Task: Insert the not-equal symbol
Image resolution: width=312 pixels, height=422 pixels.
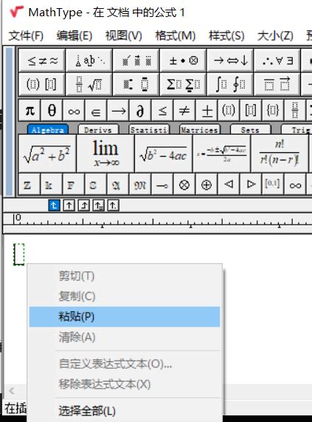Action: pyautogui.click(x=184, y=110)
